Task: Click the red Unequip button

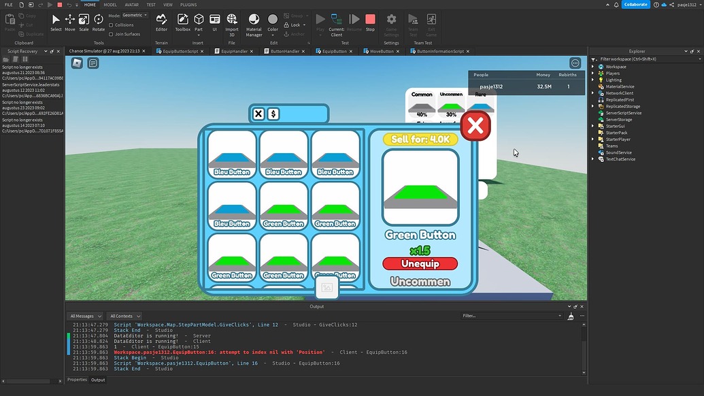Action: 420,263
